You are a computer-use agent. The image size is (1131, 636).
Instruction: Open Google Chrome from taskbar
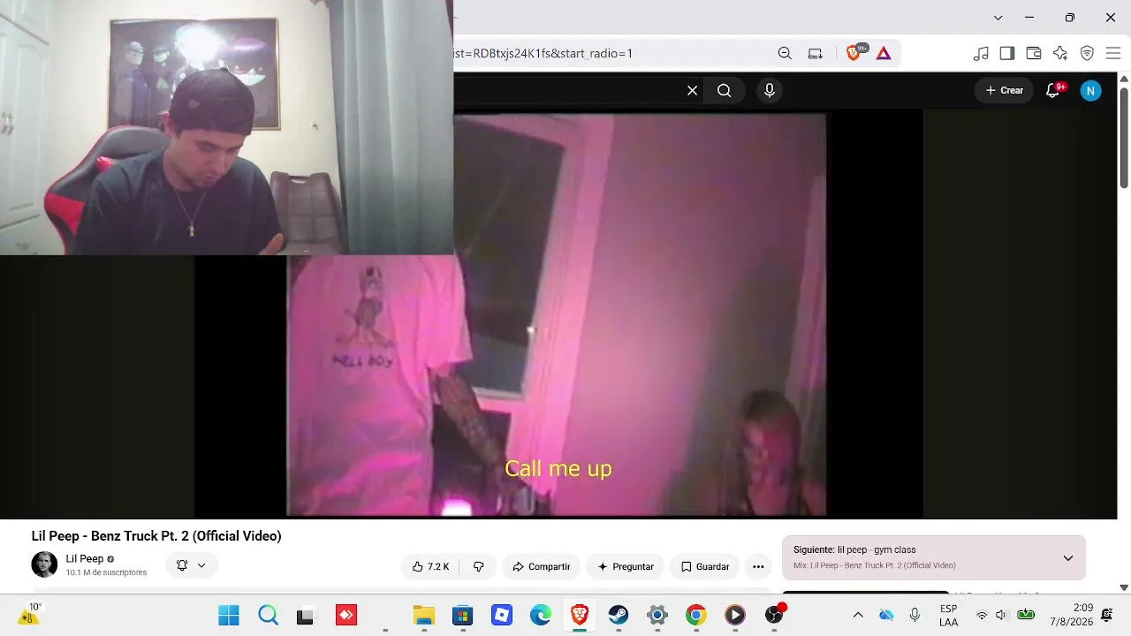[x=696, y=615]
